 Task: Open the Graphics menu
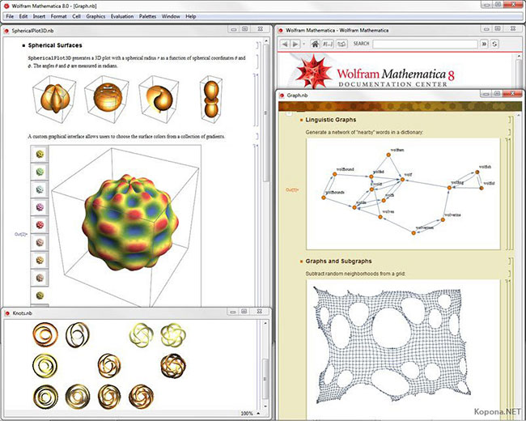point(95,16)
